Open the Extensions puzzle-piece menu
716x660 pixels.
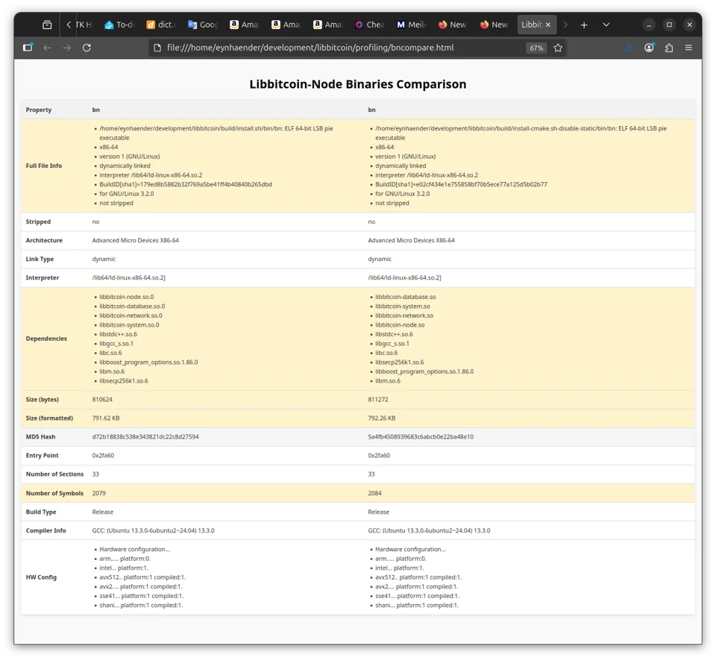pos(669,48)
